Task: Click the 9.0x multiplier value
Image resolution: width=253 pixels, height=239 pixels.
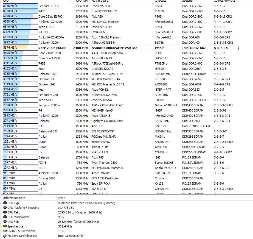Action: click(x=61, y=217)
